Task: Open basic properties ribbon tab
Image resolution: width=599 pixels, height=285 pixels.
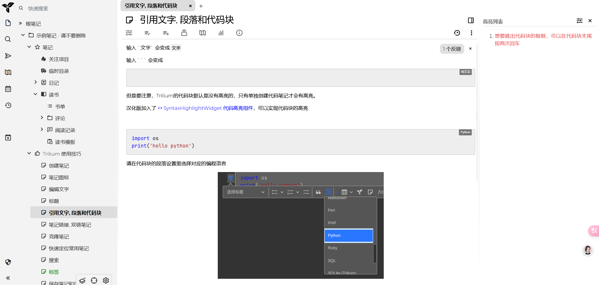Action: tap(129, 33)
